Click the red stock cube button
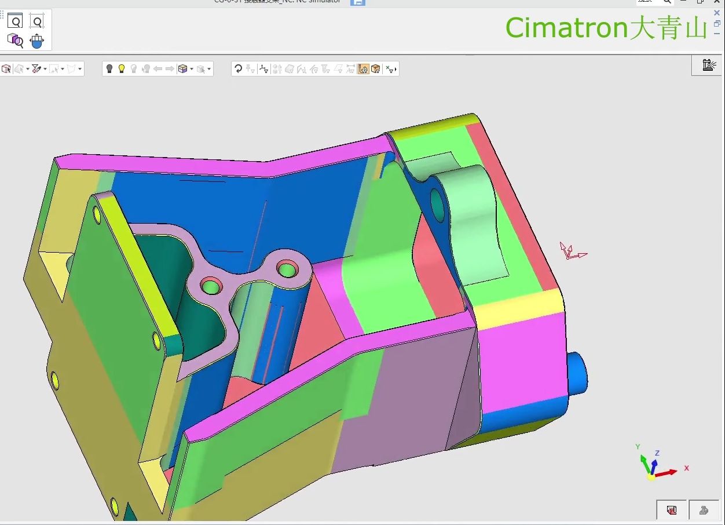The height and width of the screenshot is (525, 725). pos(671,510)
